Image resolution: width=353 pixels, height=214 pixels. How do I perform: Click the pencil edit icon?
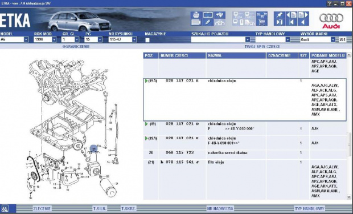tap(208, 22)
